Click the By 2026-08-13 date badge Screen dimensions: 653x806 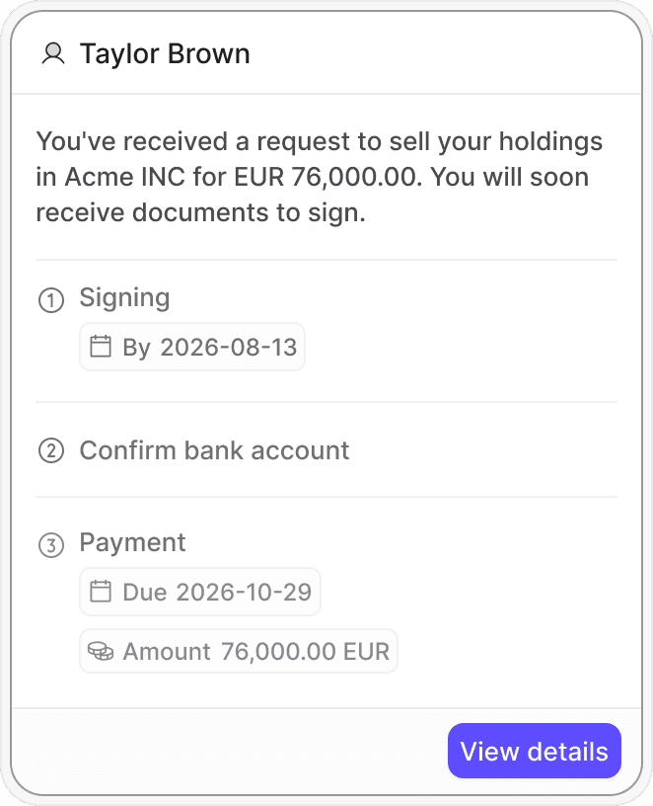[192, 347]
